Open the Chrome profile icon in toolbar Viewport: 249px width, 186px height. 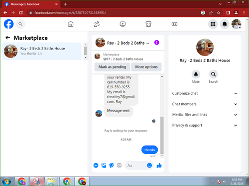pyautogui.click(x=236, y=13)
